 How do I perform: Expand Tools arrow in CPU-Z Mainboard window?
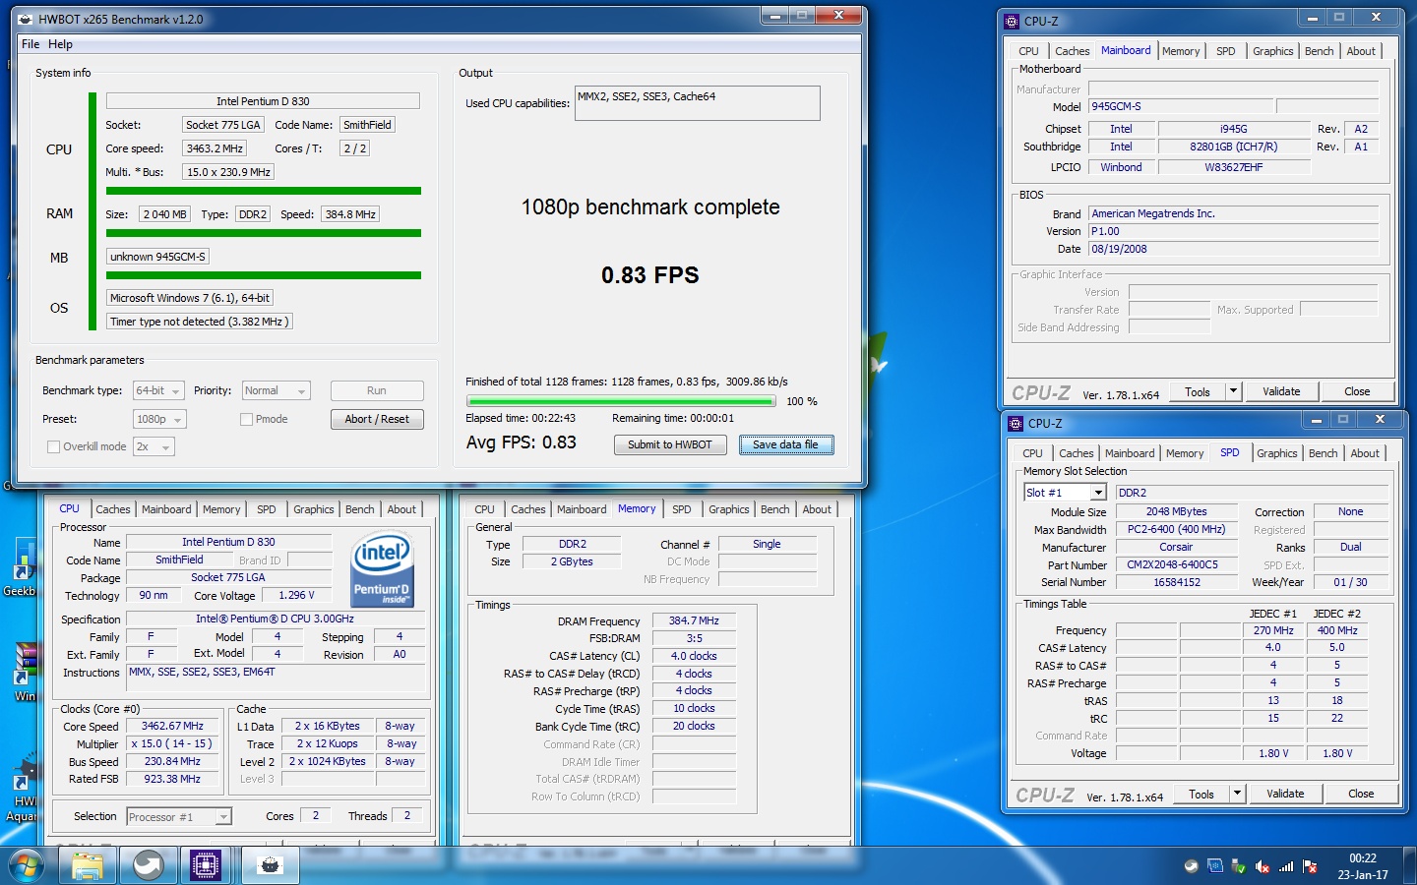pos(1233,391)
